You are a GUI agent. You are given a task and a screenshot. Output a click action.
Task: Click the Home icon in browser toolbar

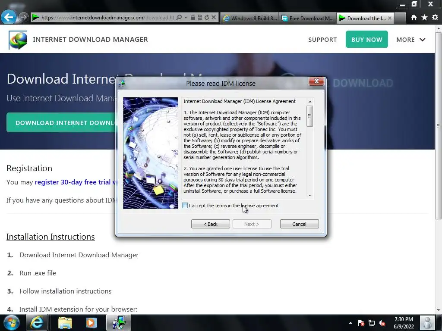tap(414, 18)
